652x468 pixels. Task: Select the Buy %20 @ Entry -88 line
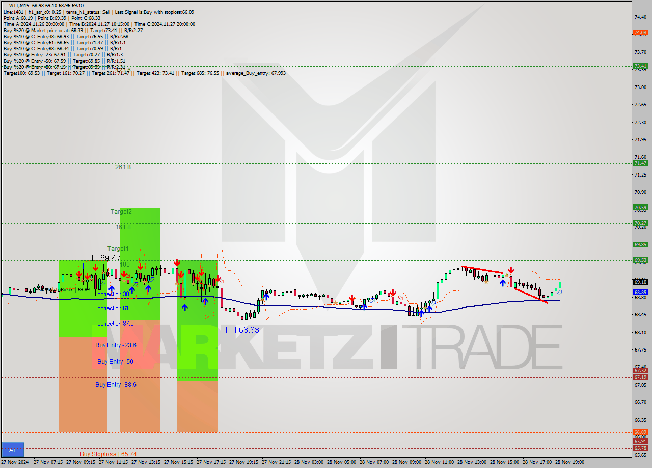(x=64, y=67)
